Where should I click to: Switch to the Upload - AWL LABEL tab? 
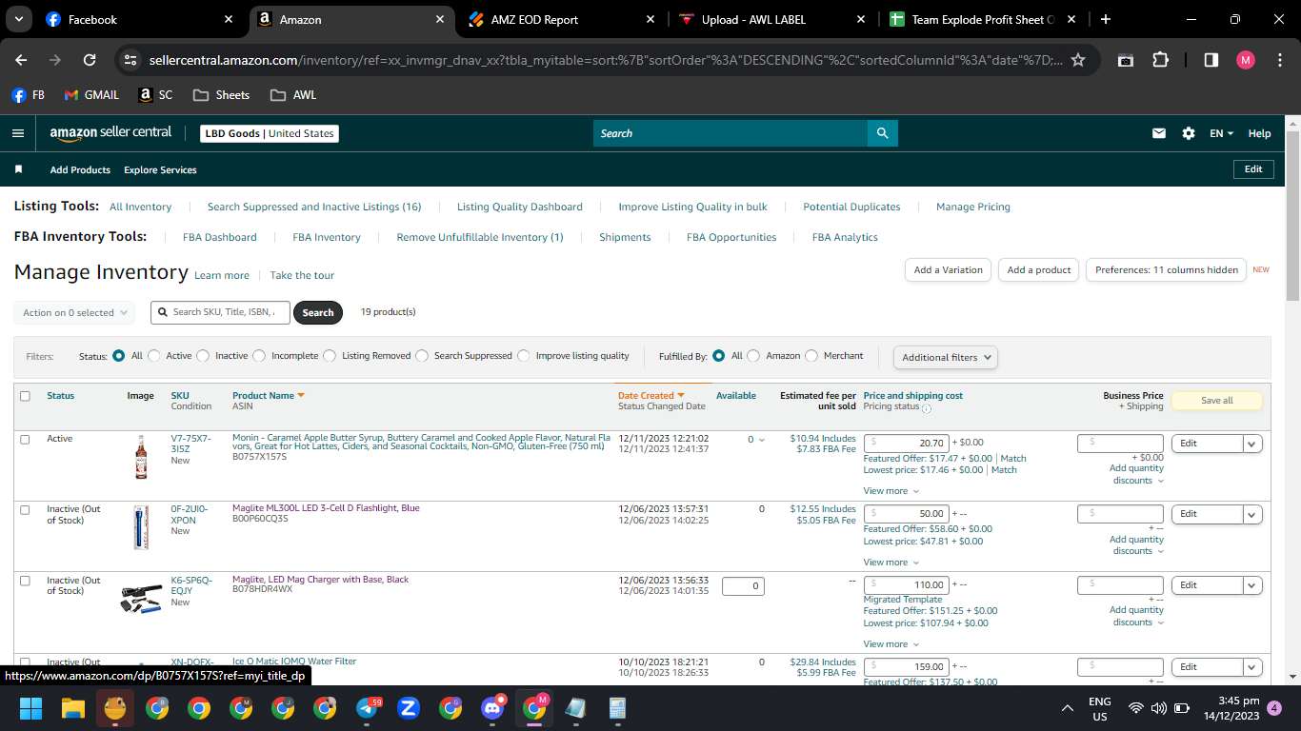coord(771,19)
